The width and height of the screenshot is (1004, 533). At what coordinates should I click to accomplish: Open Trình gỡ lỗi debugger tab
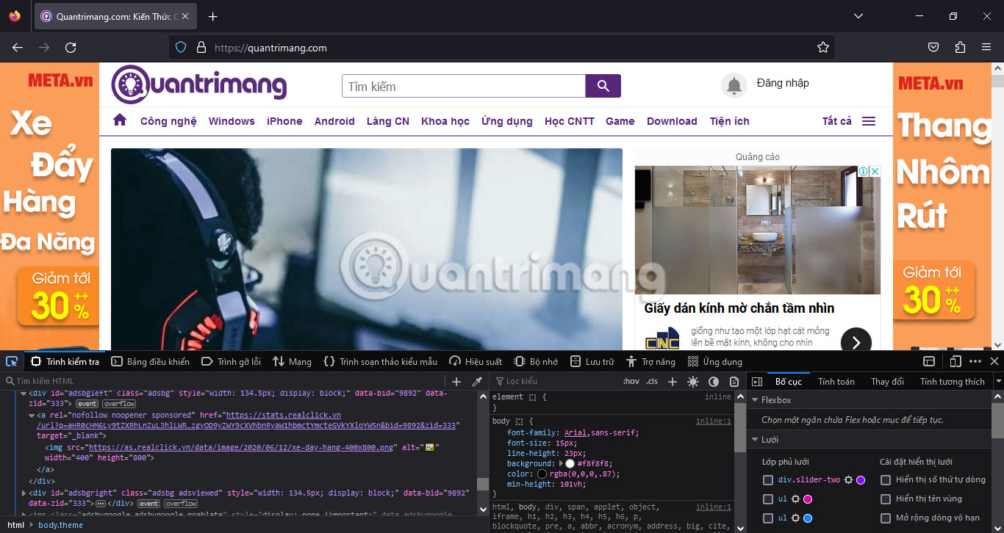[231, 361]
